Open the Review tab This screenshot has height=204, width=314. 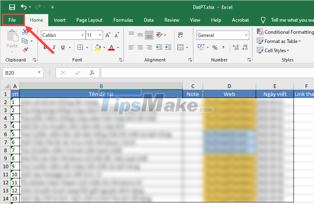coord(172,20)
